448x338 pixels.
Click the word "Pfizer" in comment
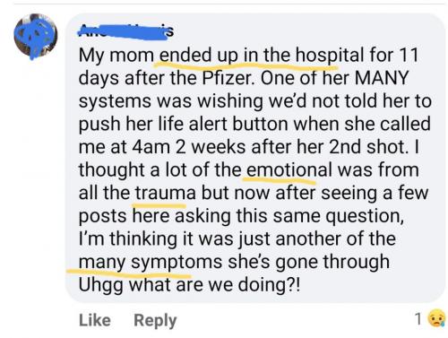[227, 78]
